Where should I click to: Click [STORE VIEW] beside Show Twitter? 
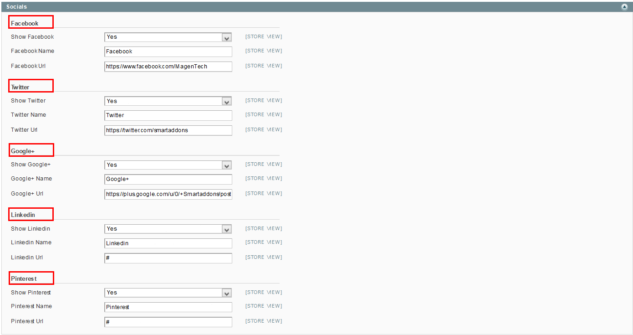tap(264, 101)
